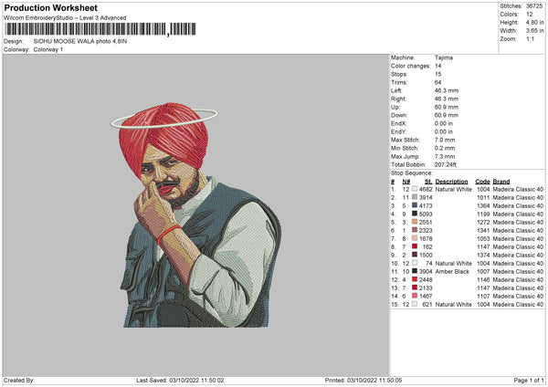Click the EndX value 0.00 in
548x387 pixels.
[x=444, y=123]
